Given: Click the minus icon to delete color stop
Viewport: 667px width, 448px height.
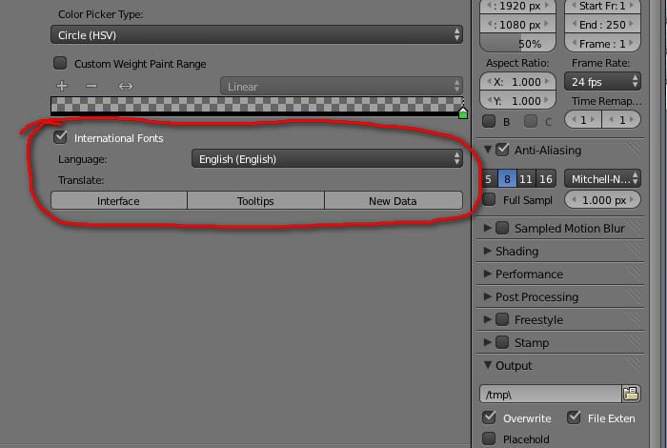Looking at the screenshot, I should [91, 87].
